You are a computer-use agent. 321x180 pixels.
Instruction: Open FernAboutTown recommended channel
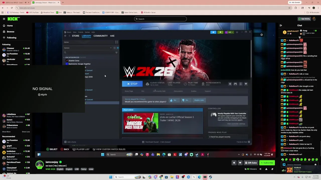(x=16, y=163)
